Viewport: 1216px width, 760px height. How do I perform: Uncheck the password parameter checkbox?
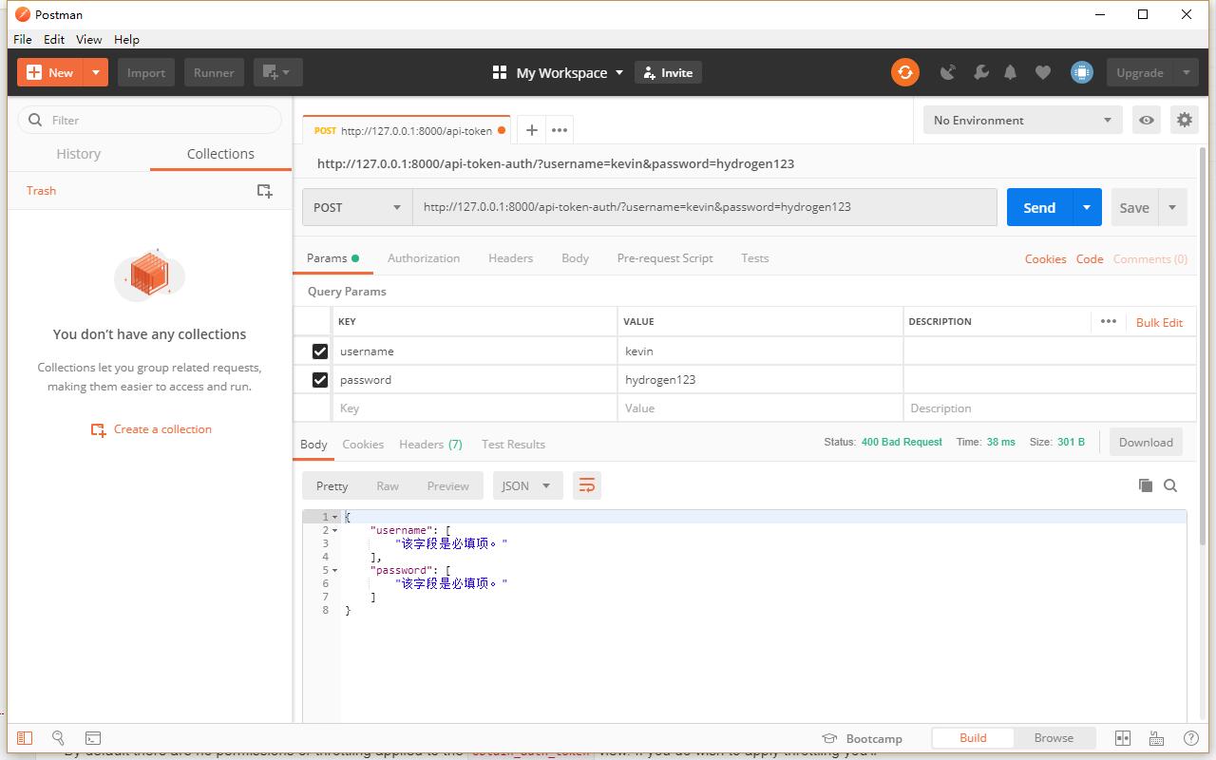(x=320, y=380)
